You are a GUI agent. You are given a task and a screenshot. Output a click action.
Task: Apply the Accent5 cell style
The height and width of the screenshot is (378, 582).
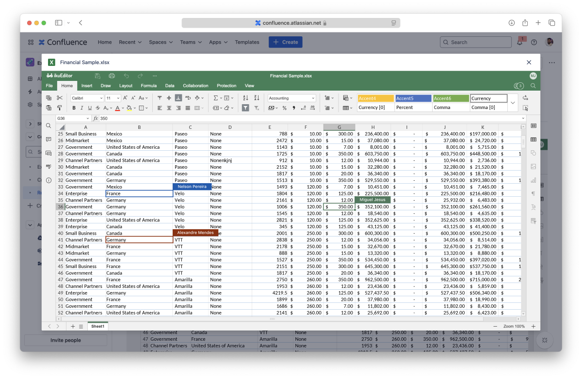point(413,98)
